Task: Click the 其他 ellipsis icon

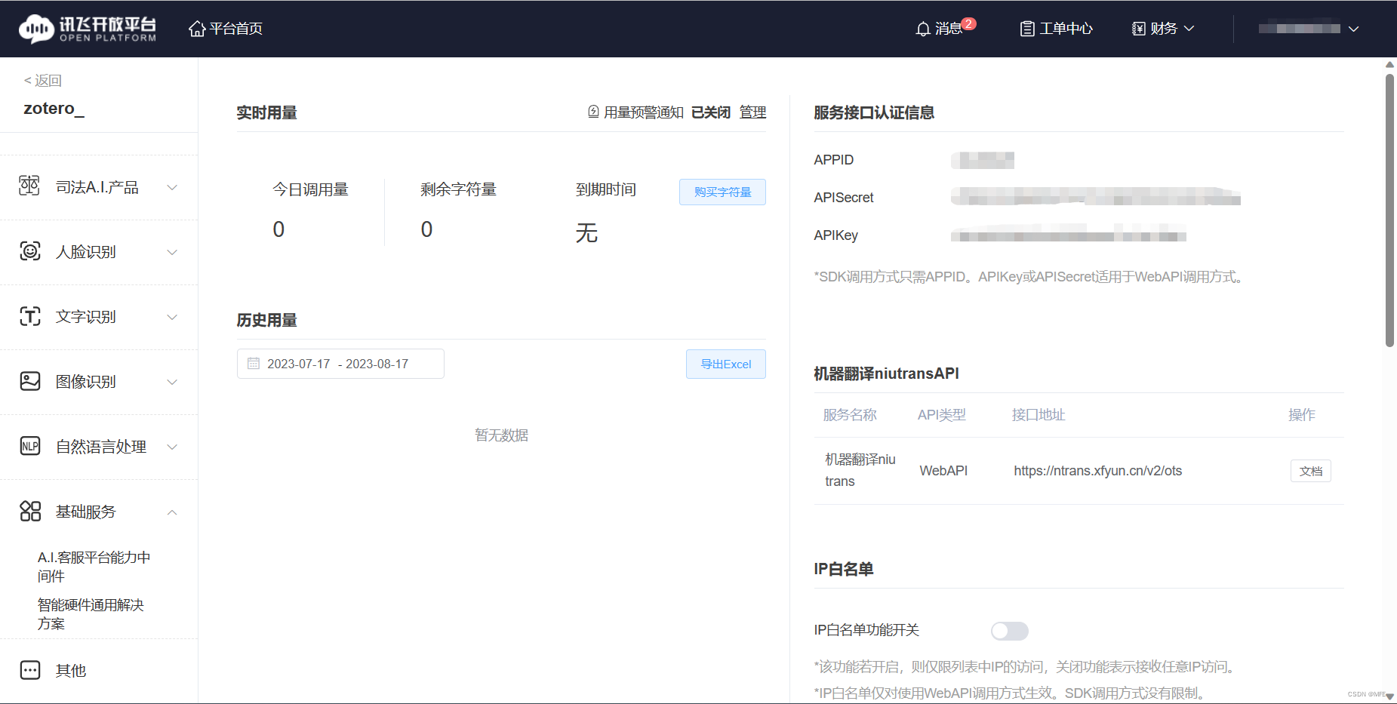Action: [x=30, y=670]
